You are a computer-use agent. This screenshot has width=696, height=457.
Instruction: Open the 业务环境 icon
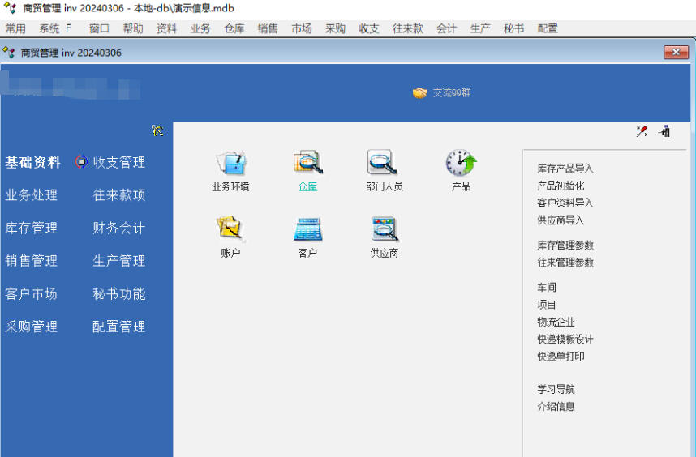[x=230, y=164]
